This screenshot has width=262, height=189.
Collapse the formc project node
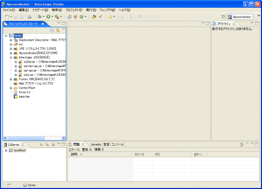[6, 36]
